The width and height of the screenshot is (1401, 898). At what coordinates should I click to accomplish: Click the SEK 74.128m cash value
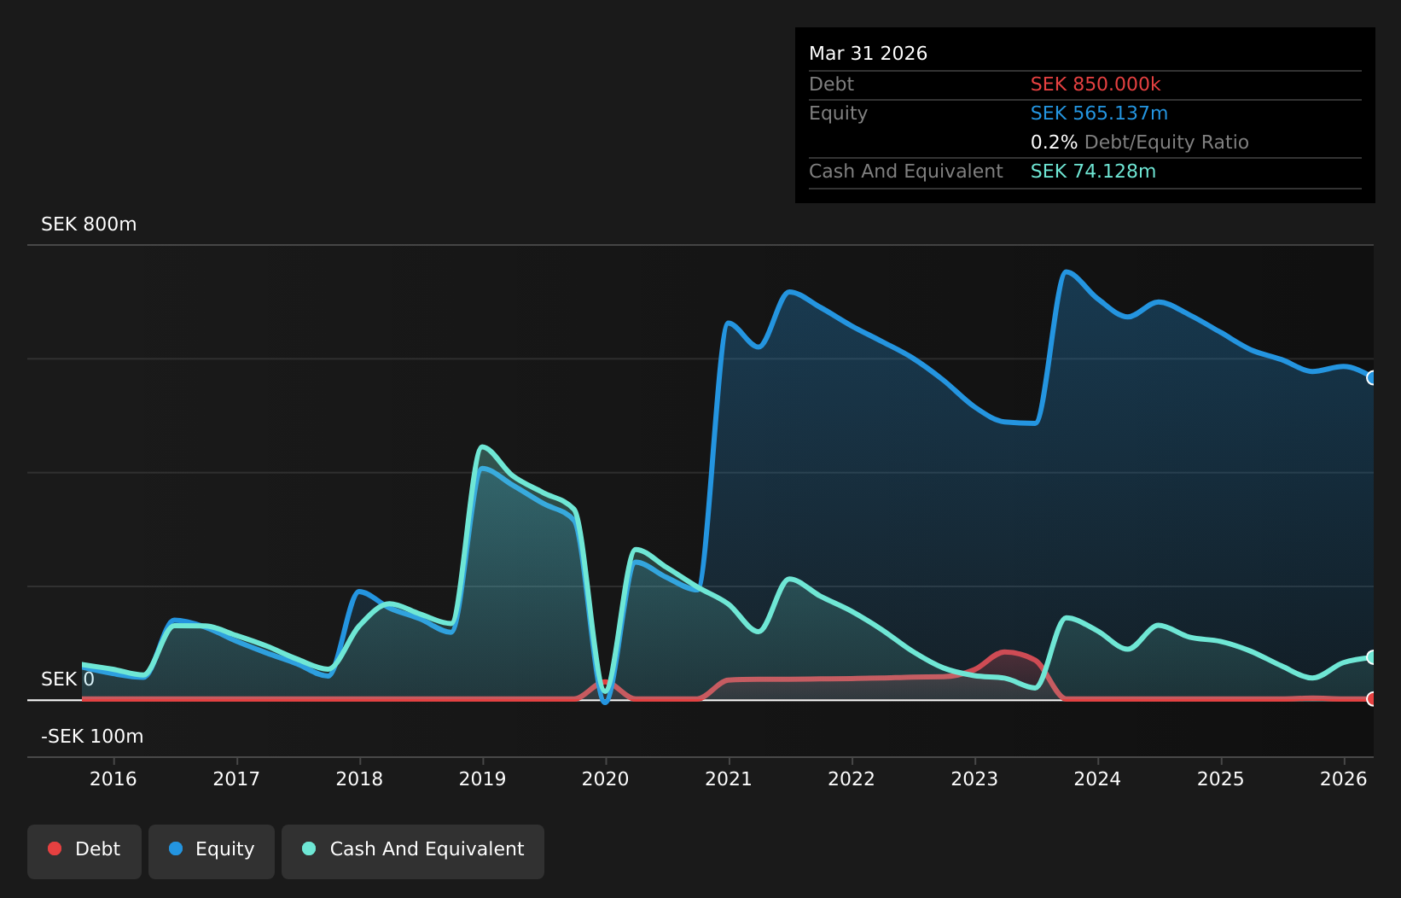click(1093, 172)
